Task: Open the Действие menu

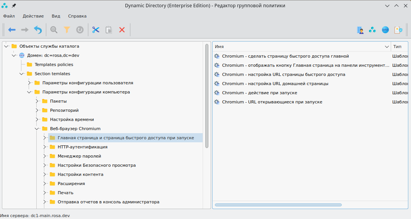Action: point(33,16)
